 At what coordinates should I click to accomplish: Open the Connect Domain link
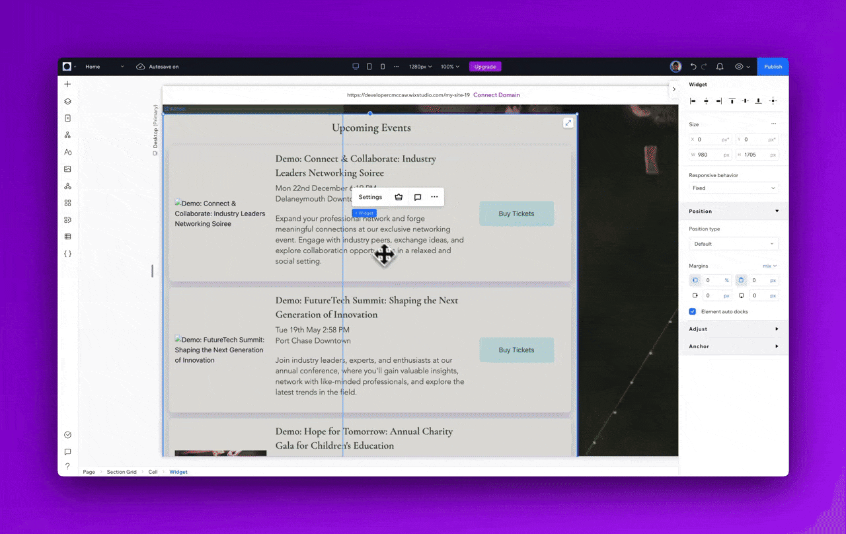(x=496, y=95)
